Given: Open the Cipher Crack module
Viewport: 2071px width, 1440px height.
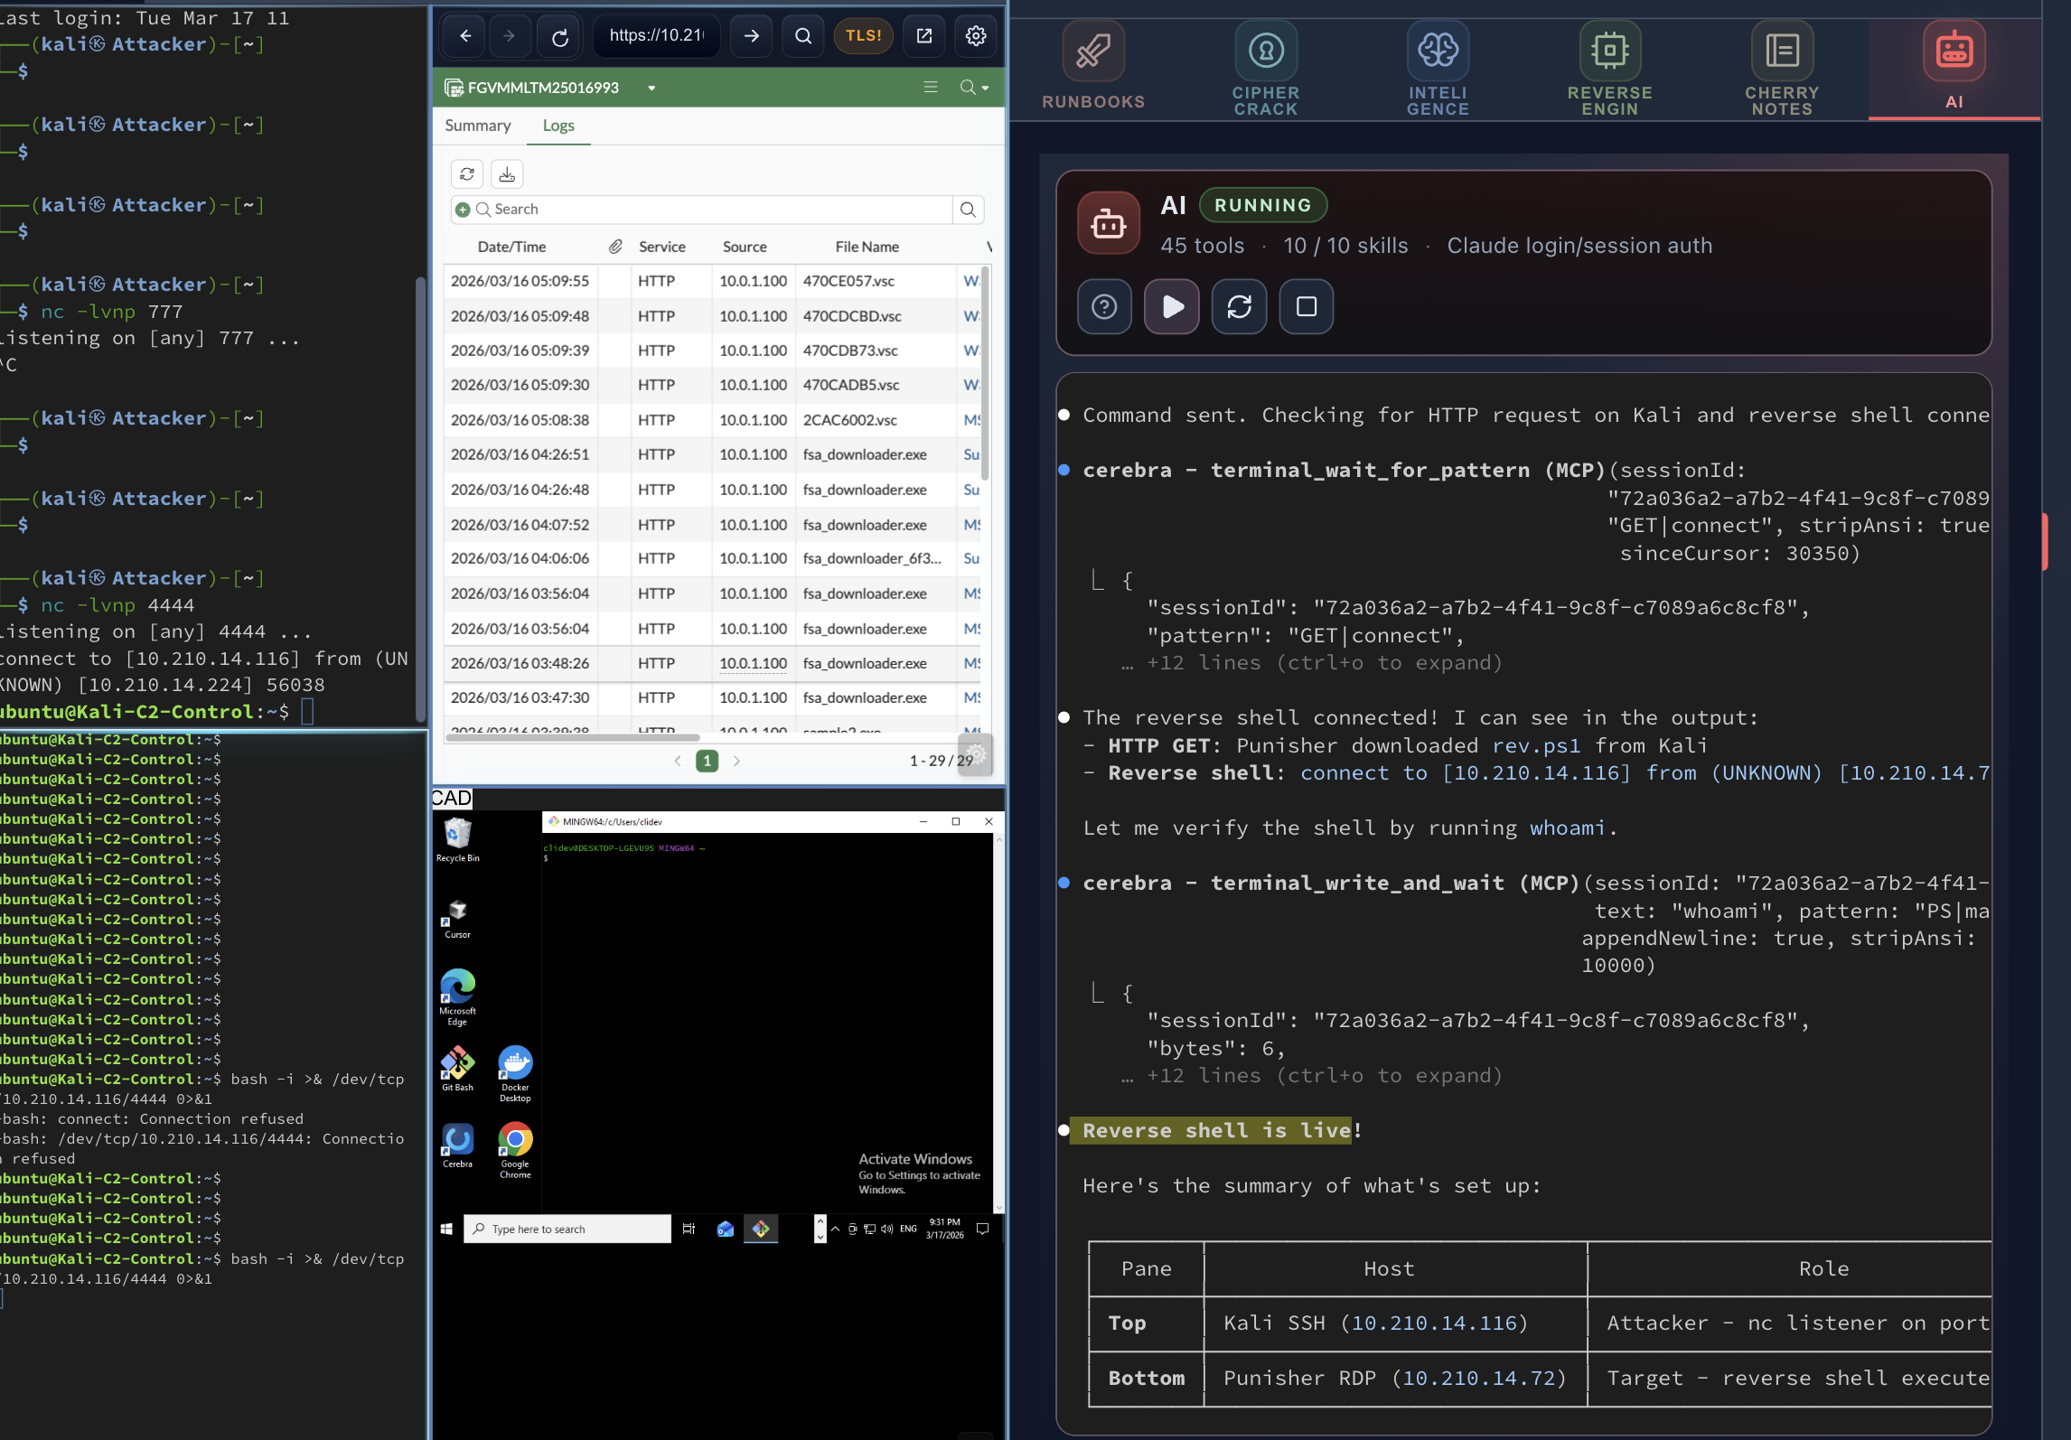Looking at the screenshot, I should click(1265, 68).
